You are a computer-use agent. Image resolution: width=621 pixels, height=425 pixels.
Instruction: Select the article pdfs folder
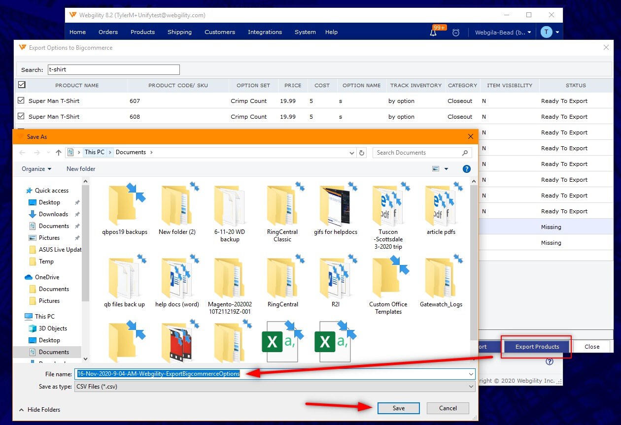click(441, 210)
